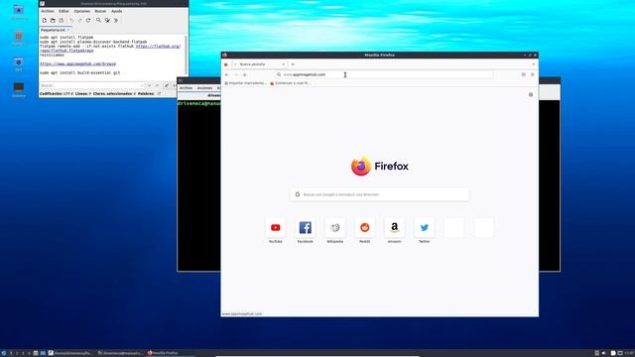The image size is (635, 357).
Task: Open the top desktop icon
Action: (x=18, y=11)
